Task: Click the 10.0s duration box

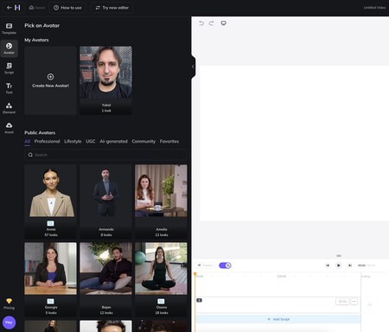Action: pos(342,302)
